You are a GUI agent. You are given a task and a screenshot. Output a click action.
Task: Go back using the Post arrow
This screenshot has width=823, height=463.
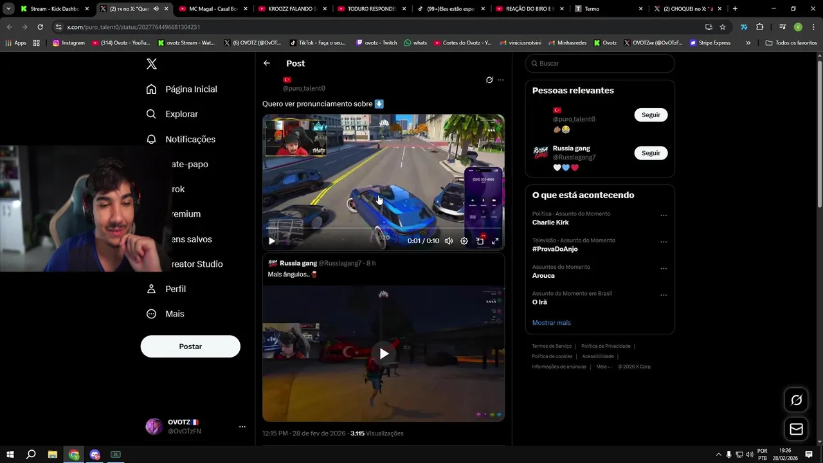tap(267, 63)
